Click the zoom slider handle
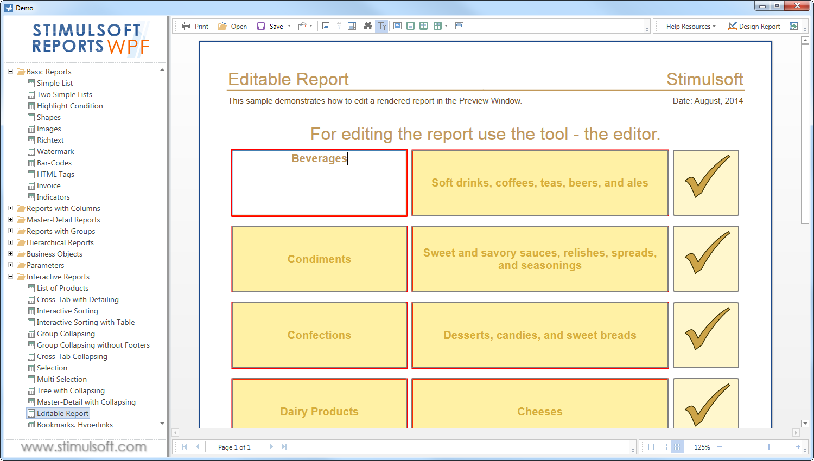Image resolution: width=814 pixels, height=461 pixels. 768,447
